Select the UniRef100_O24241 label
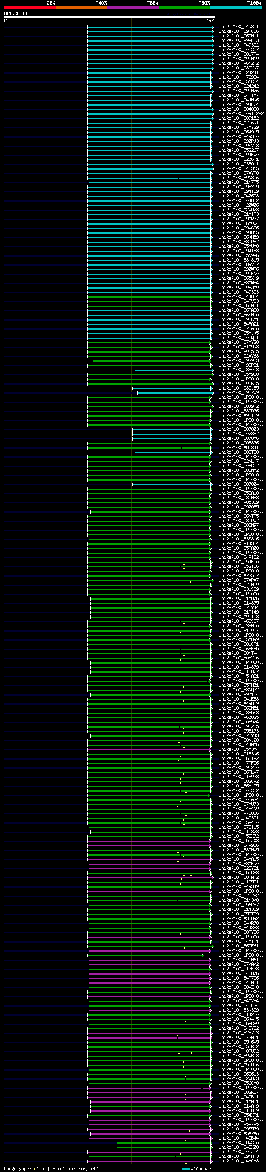 tap(238, 72)
